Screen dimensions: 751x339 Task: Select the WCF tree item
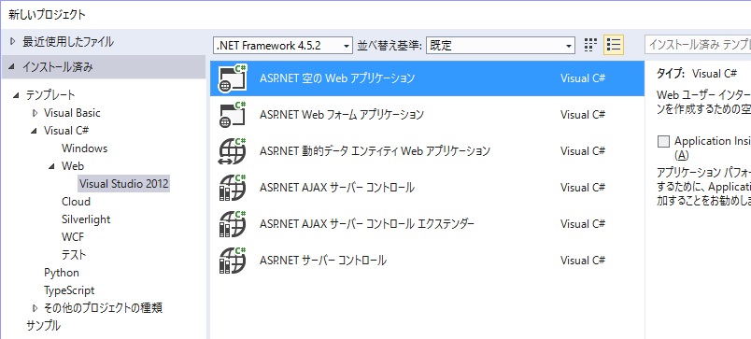73,237
